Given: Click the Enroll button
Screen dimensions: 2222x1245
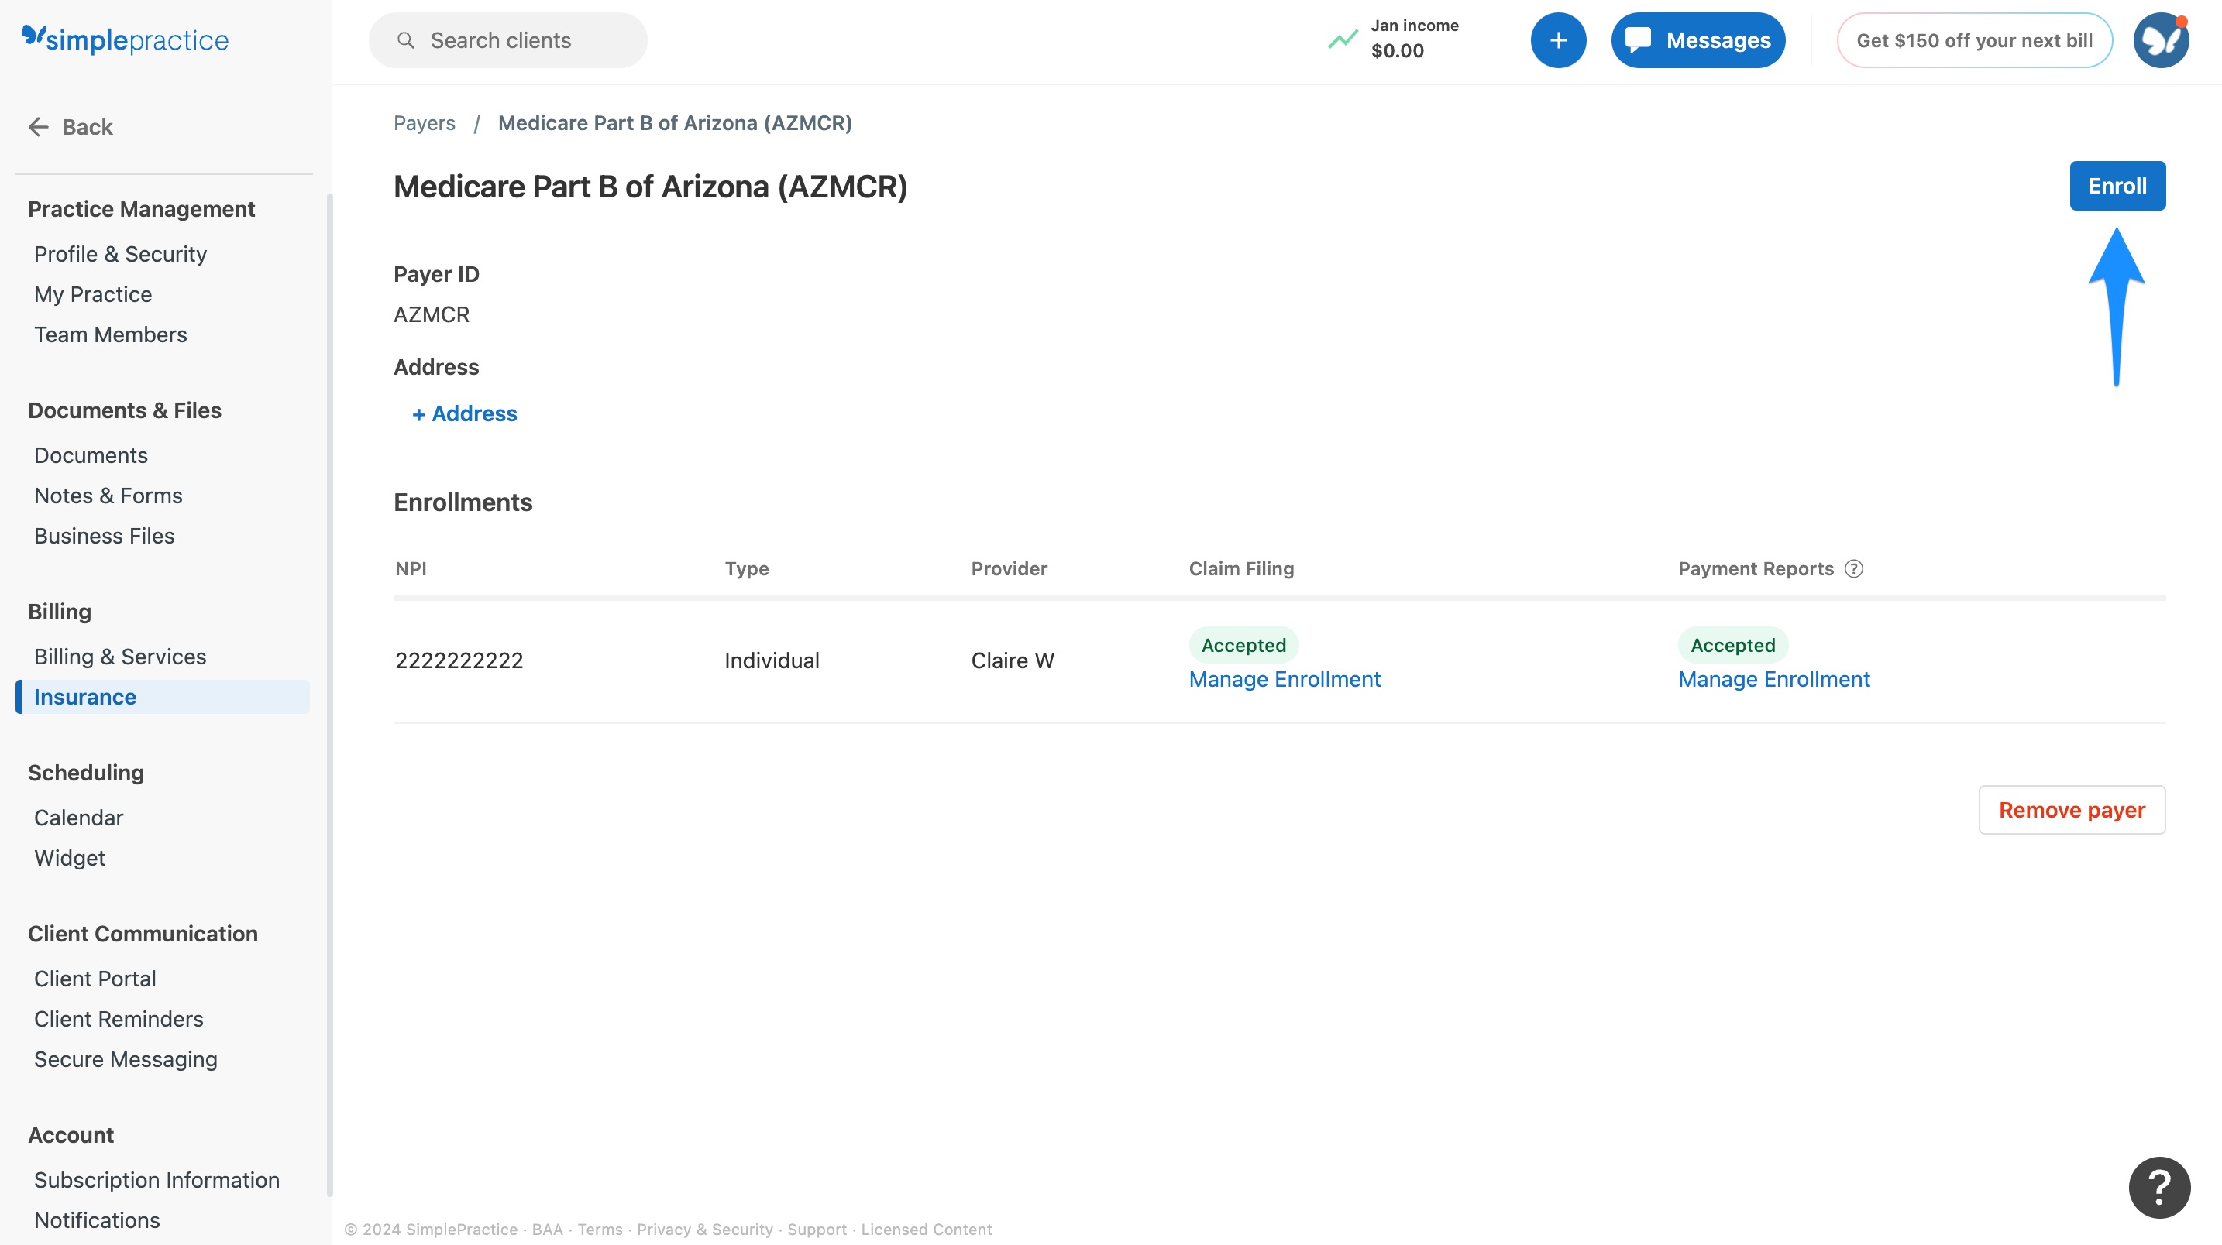Looking at the screenshot, I should click(x=2117, y=185).
